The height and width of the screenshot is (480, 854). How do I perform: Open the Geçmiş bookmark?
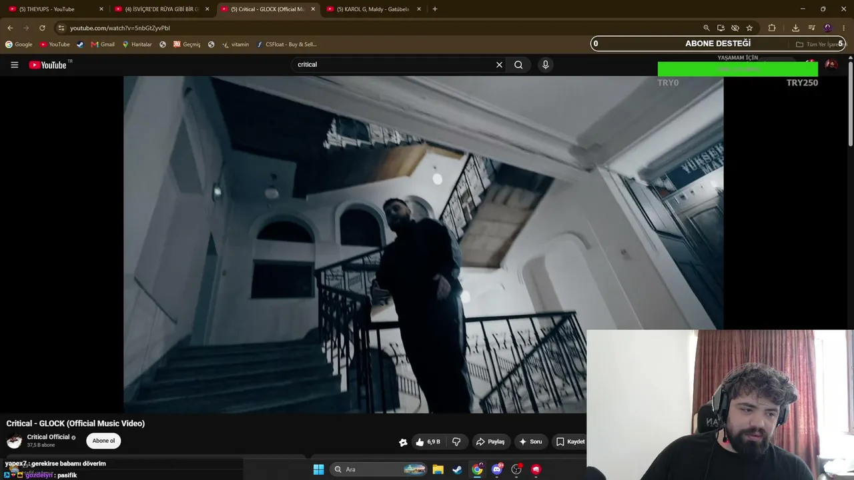coord(187,45)
